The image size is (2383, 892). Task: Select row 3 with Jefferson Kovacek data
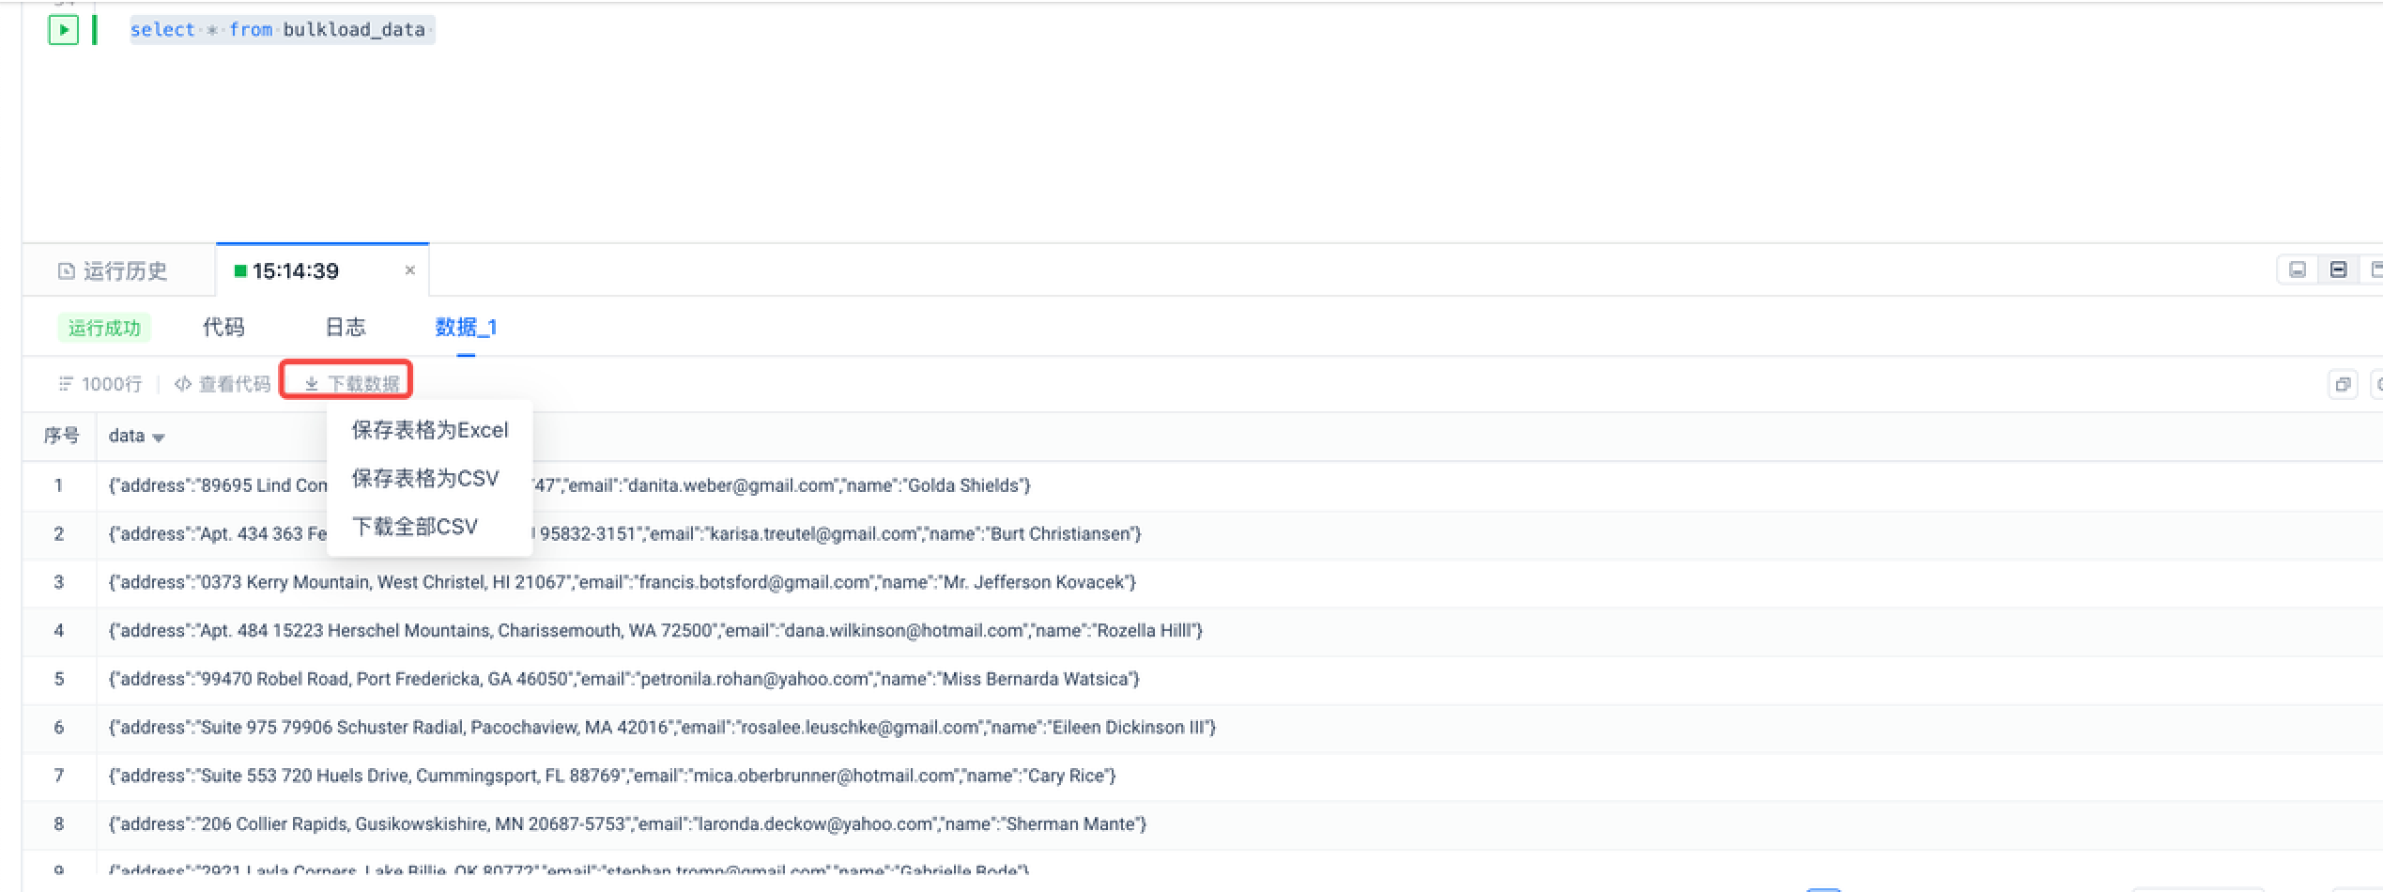(x=620, y=582)
